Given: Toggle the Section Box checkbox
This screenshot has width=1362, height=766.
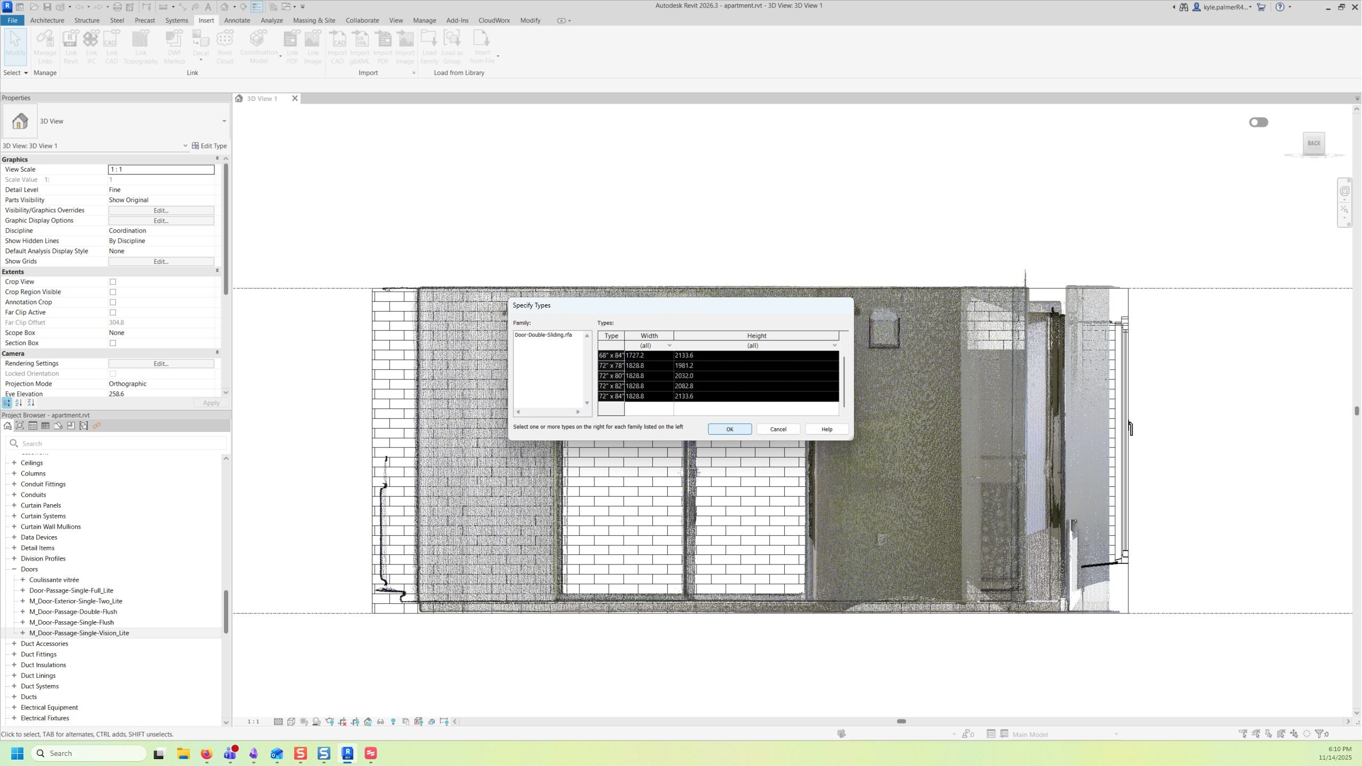Looking at the screenshot, I should 113,343.
